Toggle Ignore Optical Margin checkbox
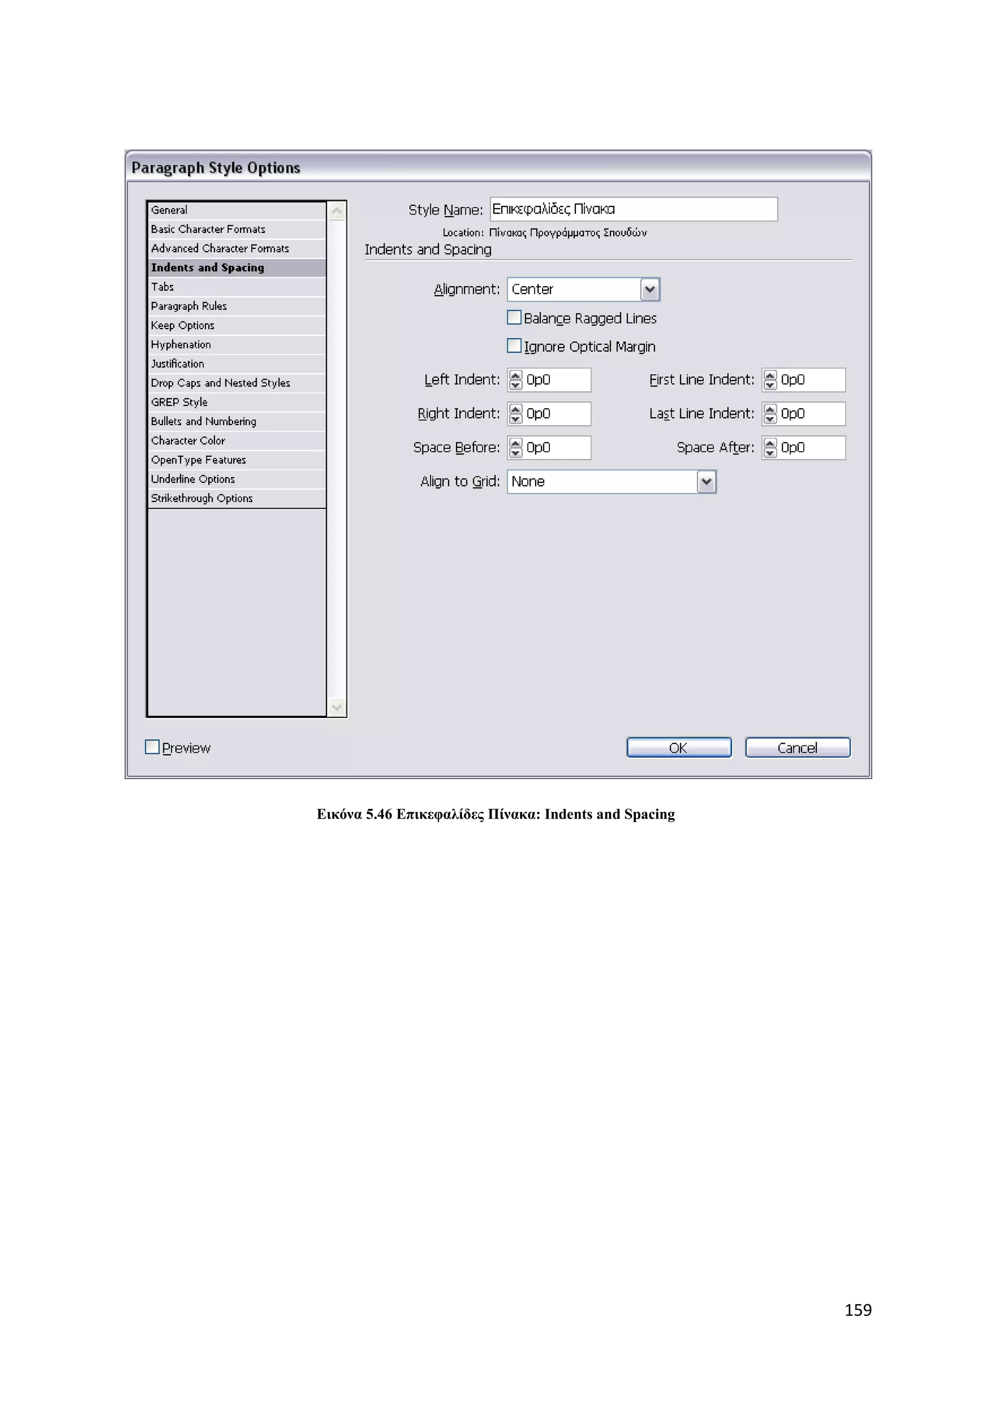 tap(514, 346)
